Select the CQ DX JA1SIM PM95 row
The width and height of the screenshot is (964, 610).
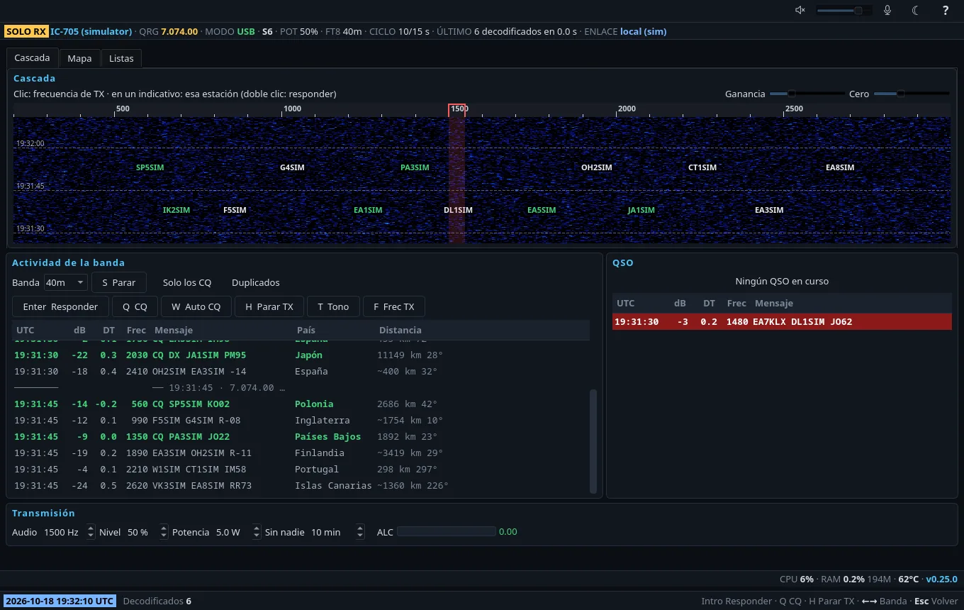[x=301, y=355]
